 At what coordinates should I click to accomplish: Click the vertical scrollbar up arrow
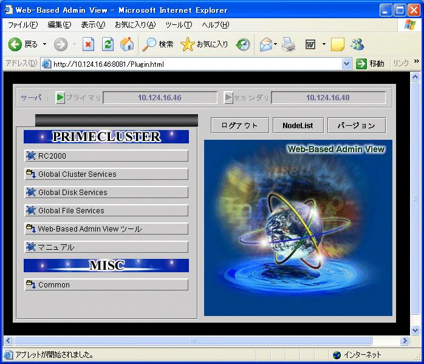415,77
